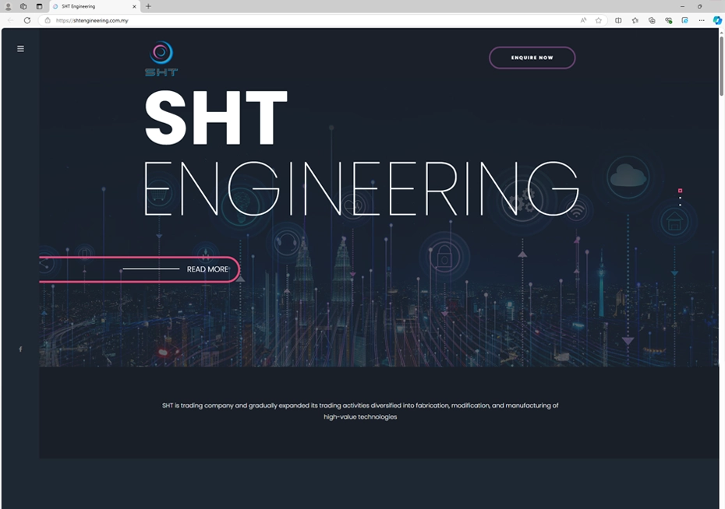Open Settings and more menu

click(702, 20)
